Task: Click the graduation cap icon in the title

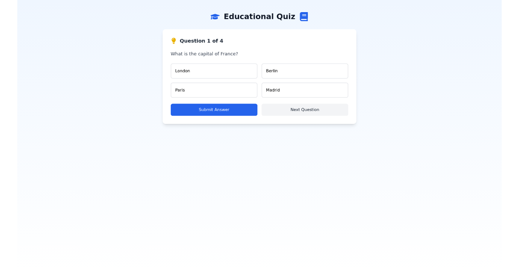Action: [215, 16]
